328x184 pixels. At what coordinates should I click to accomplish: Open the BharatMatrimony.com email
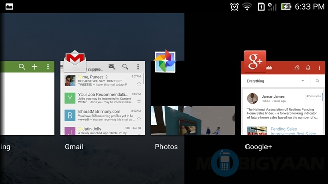point(102,115)
